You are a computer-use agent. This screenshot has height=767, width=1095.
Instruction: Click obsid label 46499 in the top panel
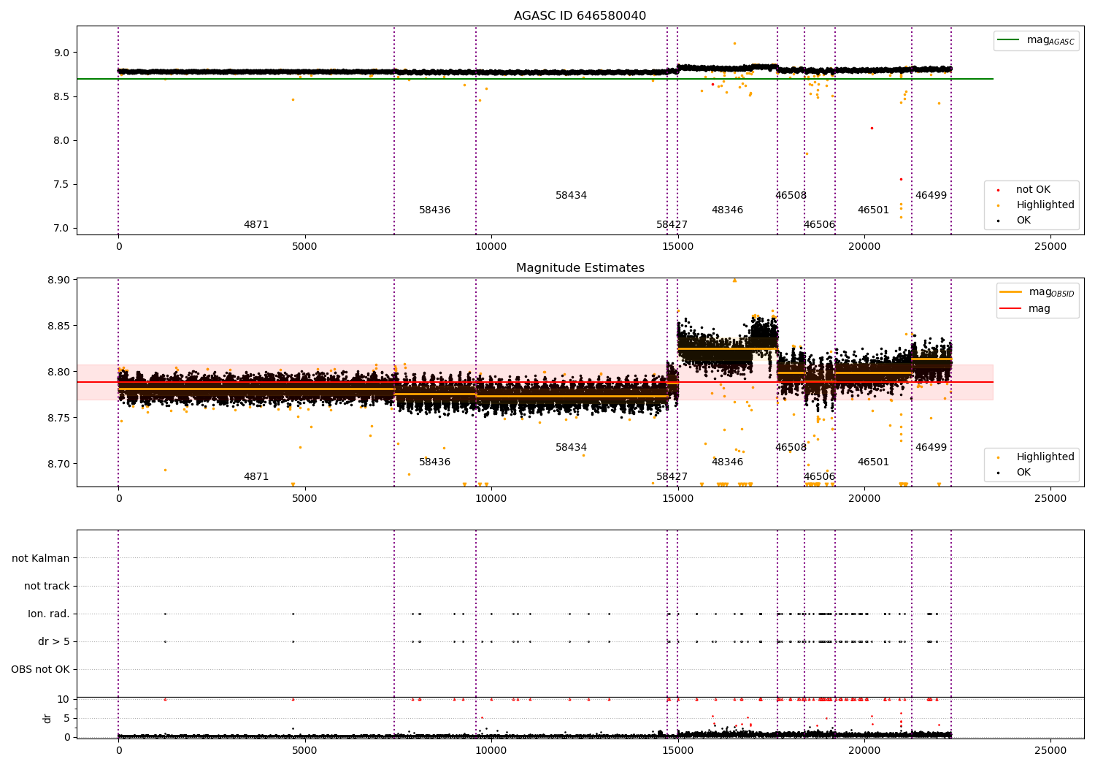pyautogui.click(x=931, y=196)
